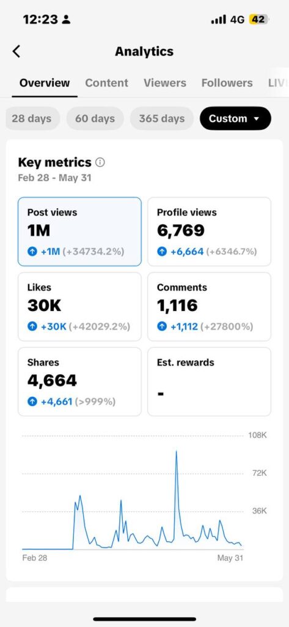Tap the Profile views up-arrow icon
This screenshot has width=289, height=627.
162,252
